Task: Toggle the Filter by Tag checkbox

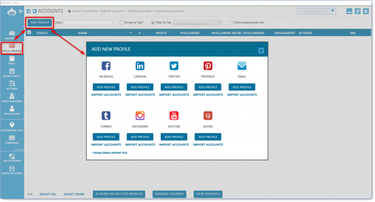Action: coord(153,22)
